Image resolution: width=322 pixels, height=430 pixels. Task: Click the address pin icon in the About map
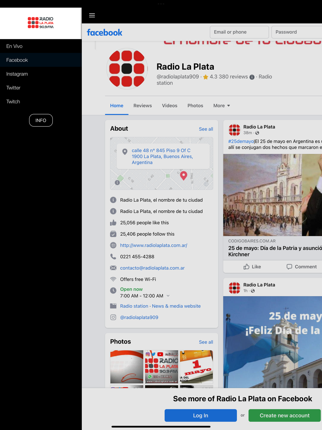[x=125, y=151]
